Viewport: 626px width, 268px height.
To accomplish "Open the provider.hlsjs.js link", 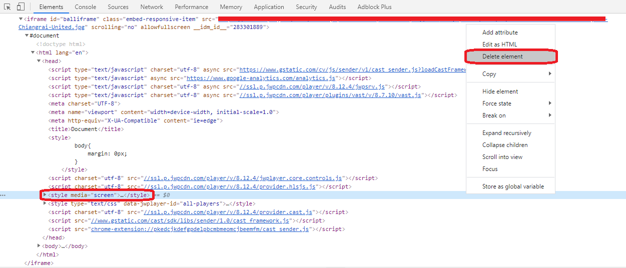I will (x=230, y=186).
